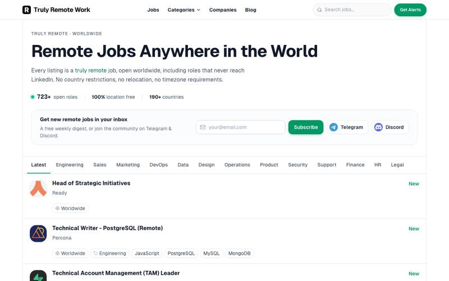
Task: Click the Worldwide tag on Percona job
Action: (x=70, y=253)
